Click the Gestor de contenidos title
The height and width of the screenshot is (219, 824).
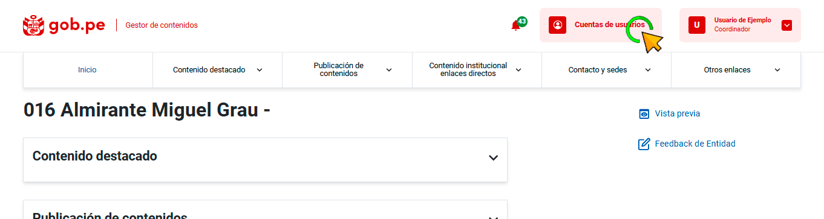click(x=162, y=25)
